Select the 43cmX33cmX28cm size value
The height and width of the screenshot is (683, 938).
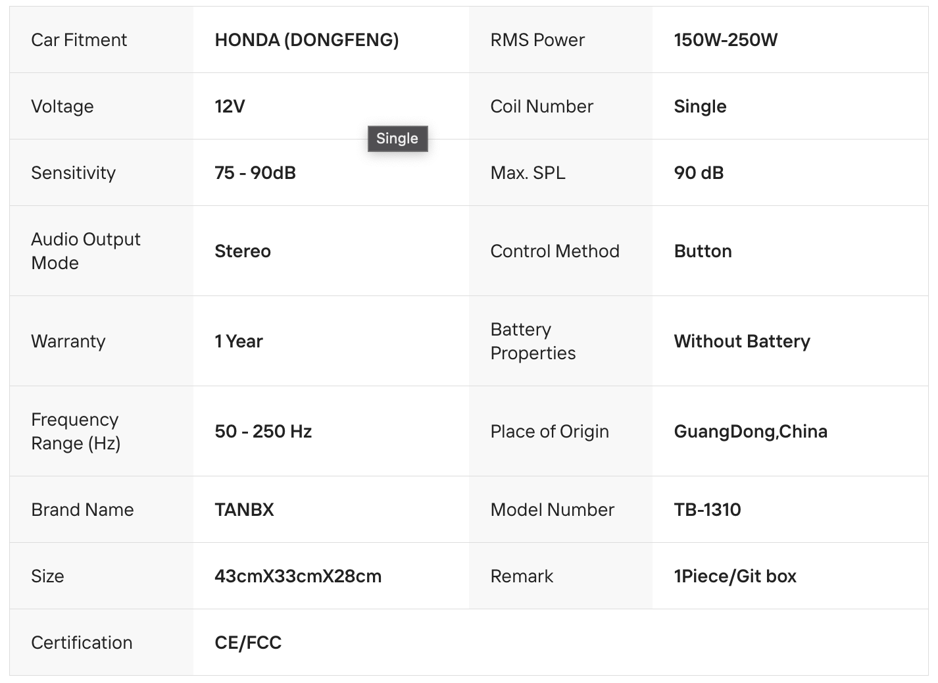point(298,576)
